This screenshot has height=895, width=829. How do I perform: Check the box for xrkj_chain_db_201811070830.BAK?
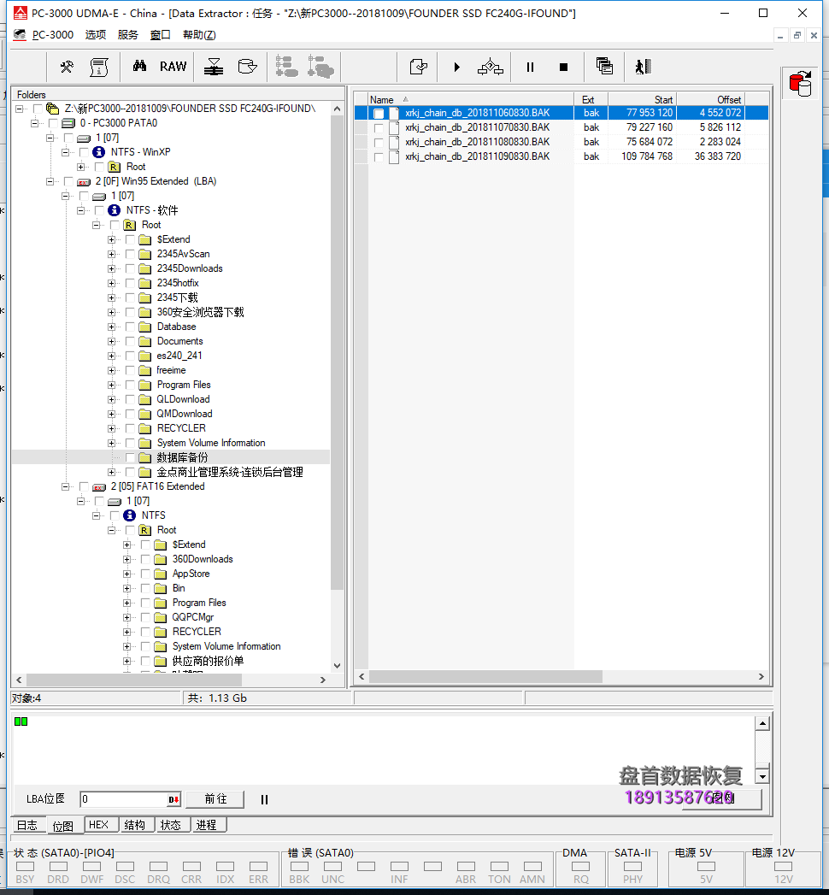(379, 128)
